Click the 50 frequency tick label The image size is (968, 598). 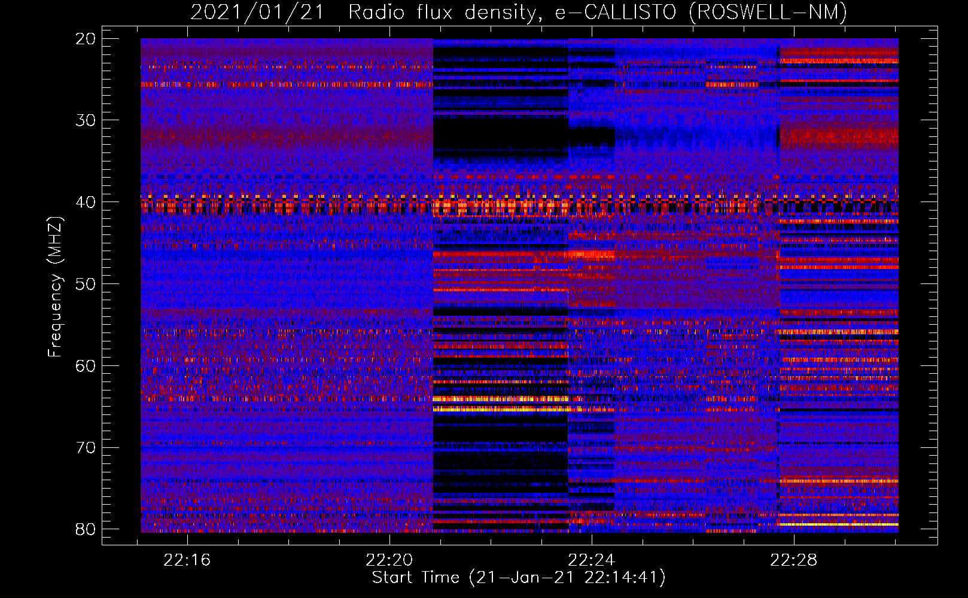click(x=86, y=284)
